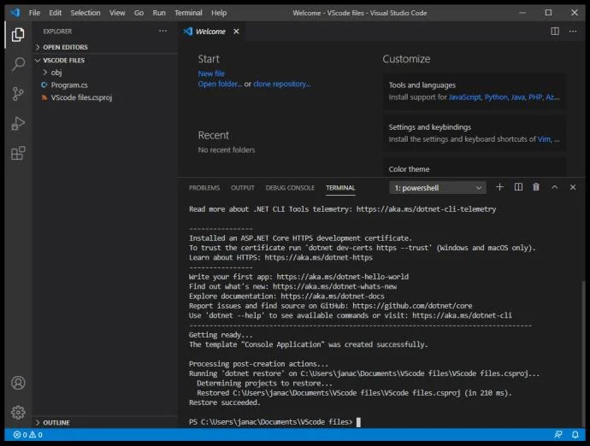Click the Settings and keybindings heading

pyautogui.click(x=430, y=127)
